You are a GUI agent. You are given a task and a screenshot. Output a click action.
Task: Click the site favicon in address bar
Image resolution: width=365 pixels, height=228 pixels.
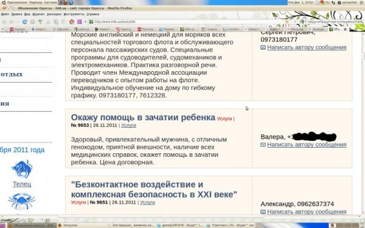click(91, 22)
